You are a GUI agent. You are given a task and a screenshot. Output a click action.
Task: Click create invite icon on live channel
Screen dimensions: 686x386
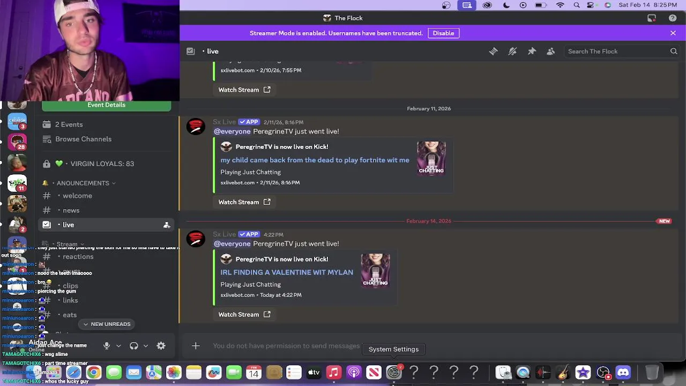point(167,225)
